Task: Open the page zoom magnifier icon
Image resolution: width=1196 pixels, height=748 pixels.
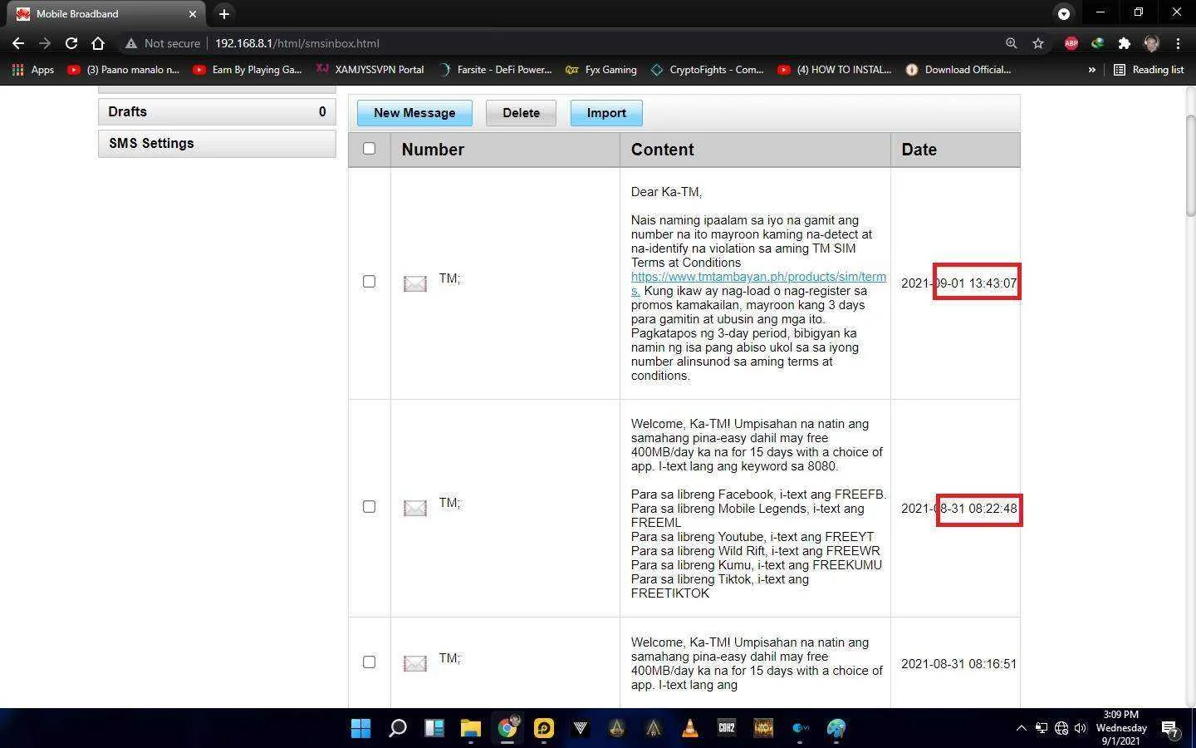Action: point(1011,43)
